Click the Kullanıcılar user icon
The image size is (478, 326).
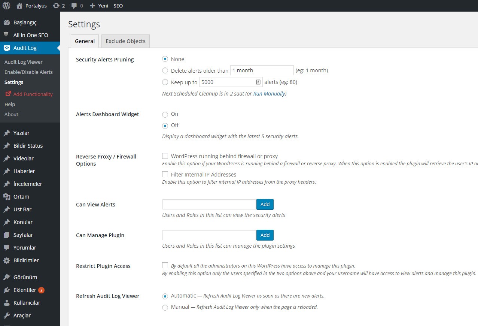pyautogui.click(x=6, y=303)
